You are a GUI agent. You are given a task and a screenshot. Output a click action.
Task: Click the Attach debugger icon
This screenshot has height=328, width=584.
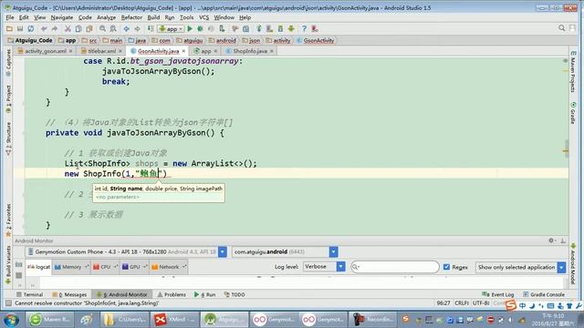click(x=222, y=28)
